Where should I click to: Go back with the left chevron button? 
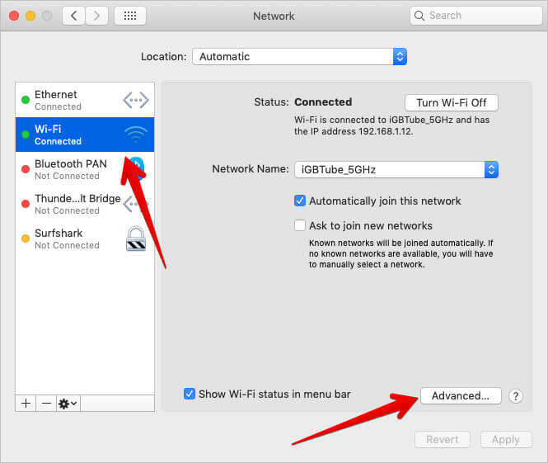73,16
